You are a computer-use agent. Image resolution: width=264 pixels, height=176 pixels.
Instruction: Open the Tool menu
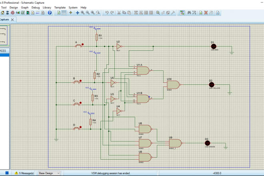(x=4, y=8)
